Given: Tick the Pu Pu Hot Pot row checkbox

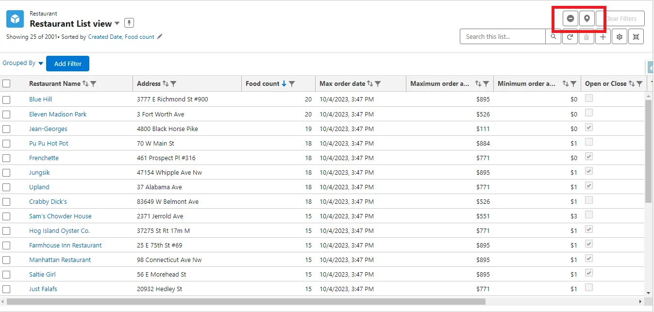Looking at the screenshot, I should click(x=6, y=144).
